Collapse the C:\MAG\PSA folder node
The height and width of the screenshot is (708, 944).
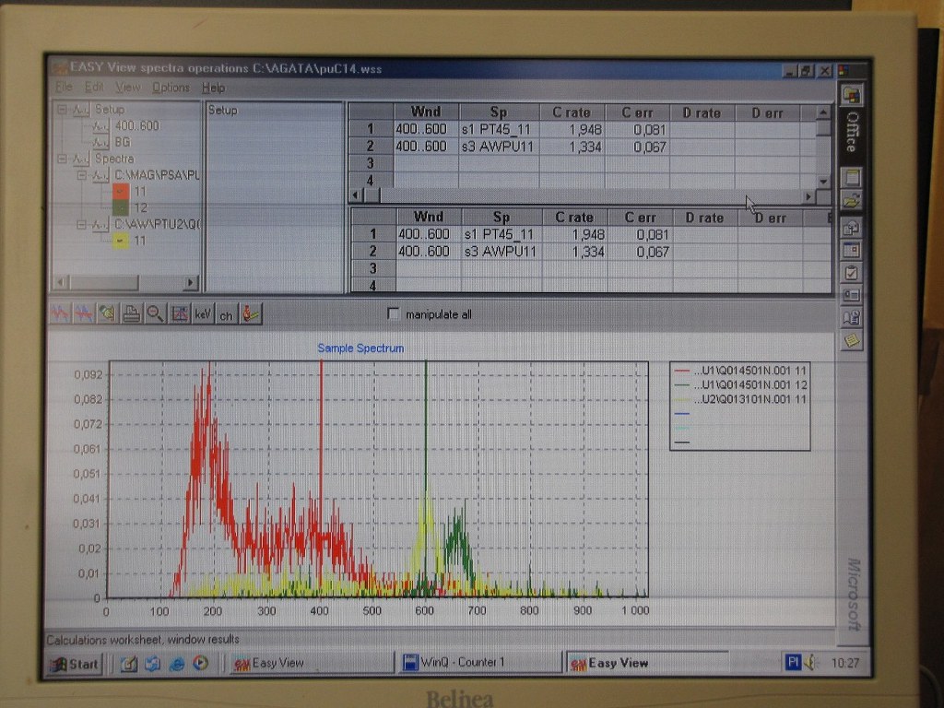(80, 175)
